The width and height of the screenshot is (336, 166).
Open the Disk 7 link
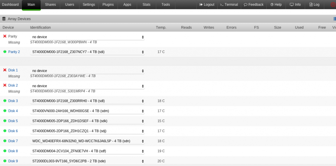(x=13, y=141)
